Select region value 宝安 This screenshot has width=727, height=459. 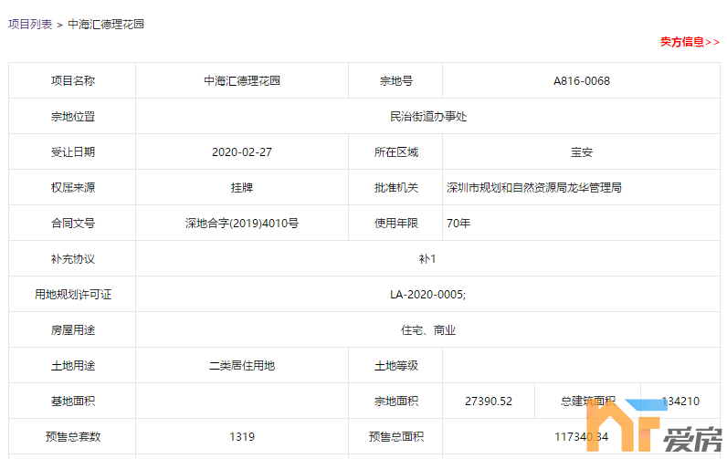582,152
